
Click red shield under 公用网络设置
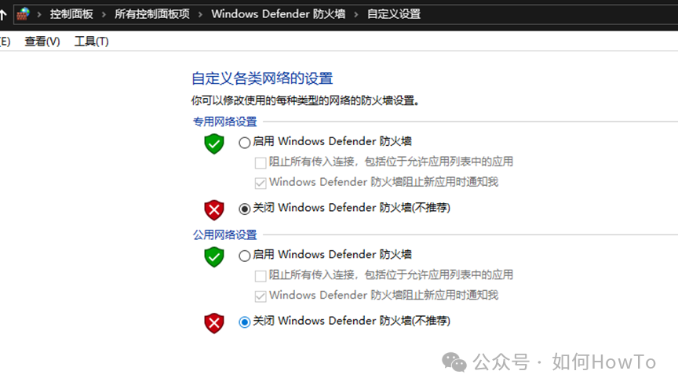(214, 323)
